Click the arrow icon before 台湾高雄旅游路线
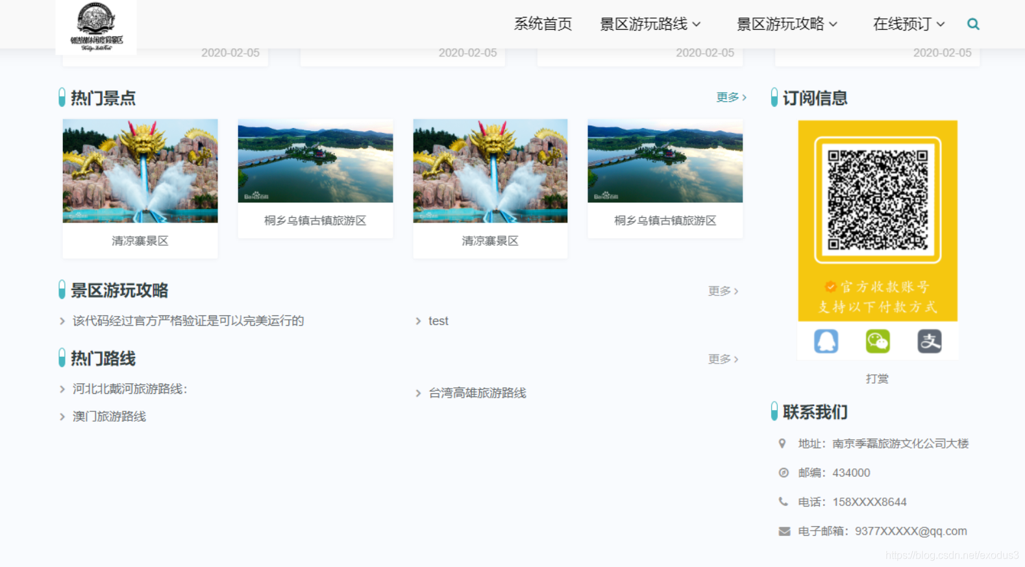The width and height of the screenshot is (1025, 567). pyautogui.click(x=418, y=393)
